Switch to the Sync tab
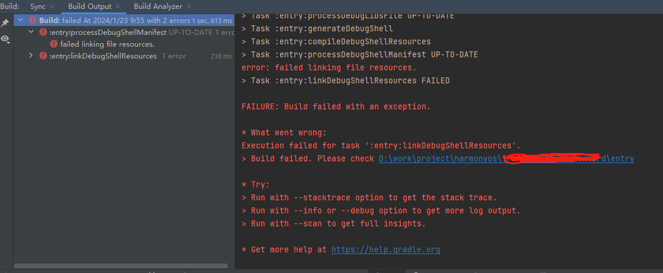Image resolution: width=663 pixels, height=273 pixels. pos(38,6)
